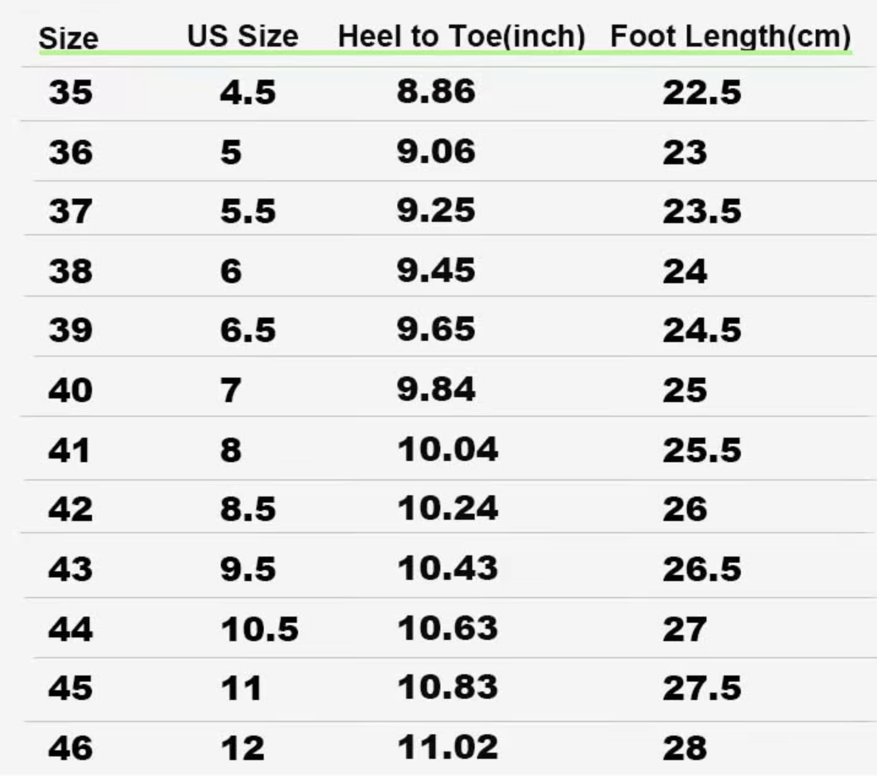Click US size 9.5 cell
The height and width of the screenshot is (776, 877).
point(248,569)
